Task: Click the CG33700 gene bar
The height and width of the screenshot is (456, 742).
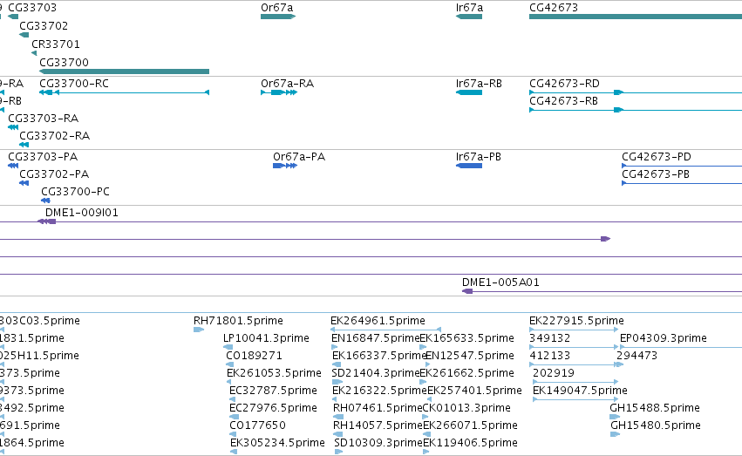Action: pyautogui.click(x=124, y=71)
